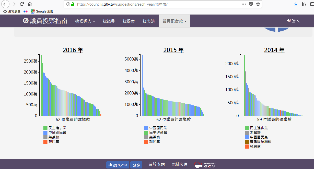Image resolution: width=314 pixels, height=169 pixels.
Task: Open downloads arrow in toolbar
Action: point(296,4)
